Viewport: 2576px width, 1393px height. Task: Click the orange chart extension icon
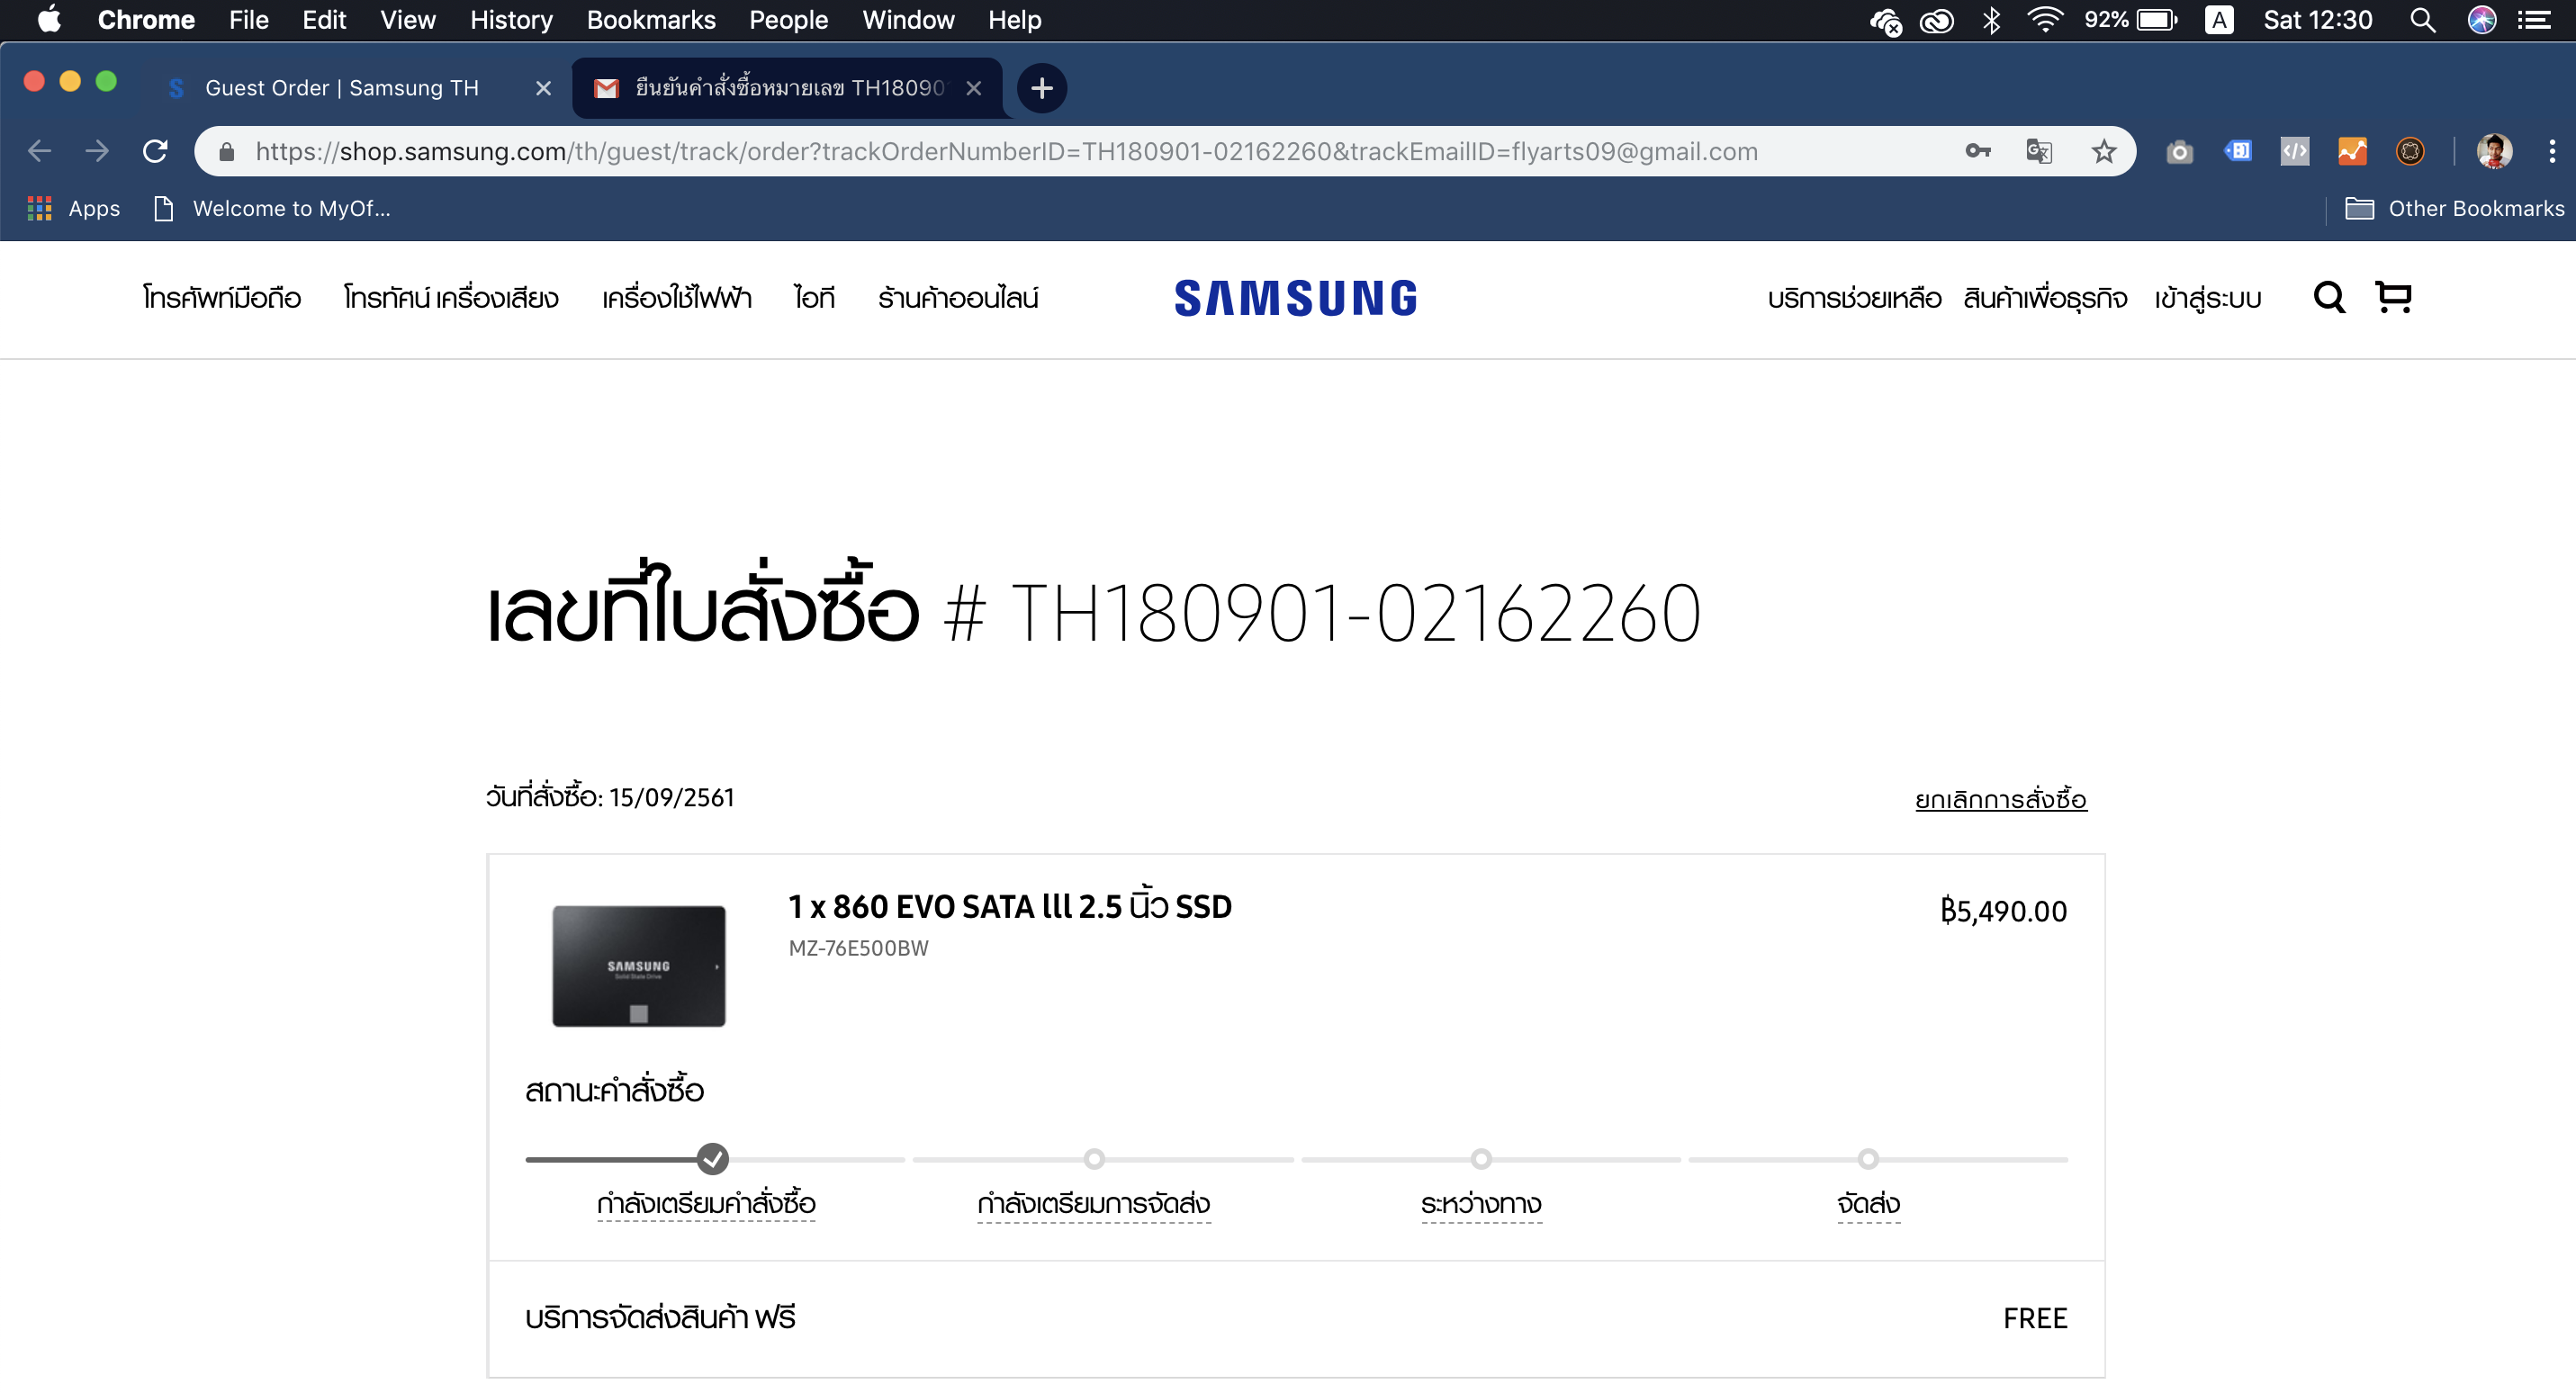tap(2352, 151)
